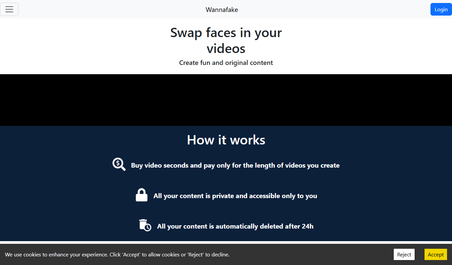452x265 pixels.
Task: Click the padlock privacy icon
Action: (x=142, y=195)
